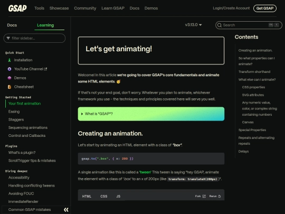Image resolution: width=285 pixels, height=214 pixels.
Task: Select the Learning sidebar tab
Action: pos(45,25)
